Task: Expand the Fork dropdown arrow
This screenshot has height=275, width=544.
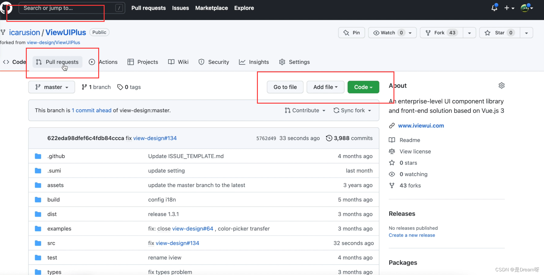Action: (x=470, y=33)
